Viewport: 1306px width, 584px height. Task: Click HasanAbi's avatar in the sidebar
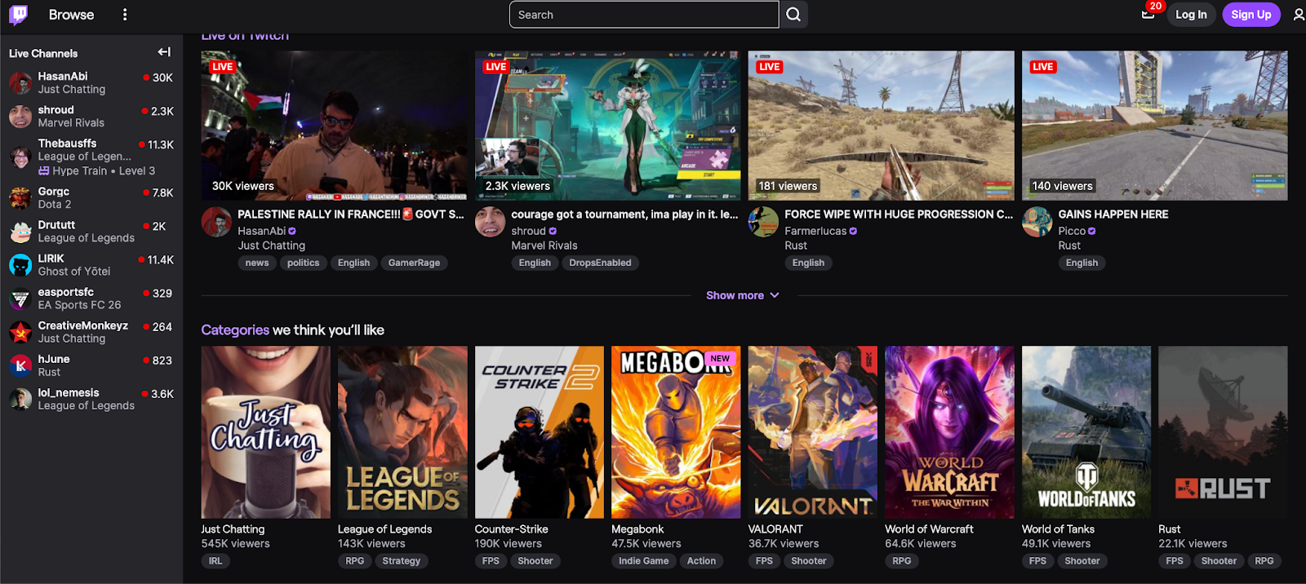(x=20, y=82)
